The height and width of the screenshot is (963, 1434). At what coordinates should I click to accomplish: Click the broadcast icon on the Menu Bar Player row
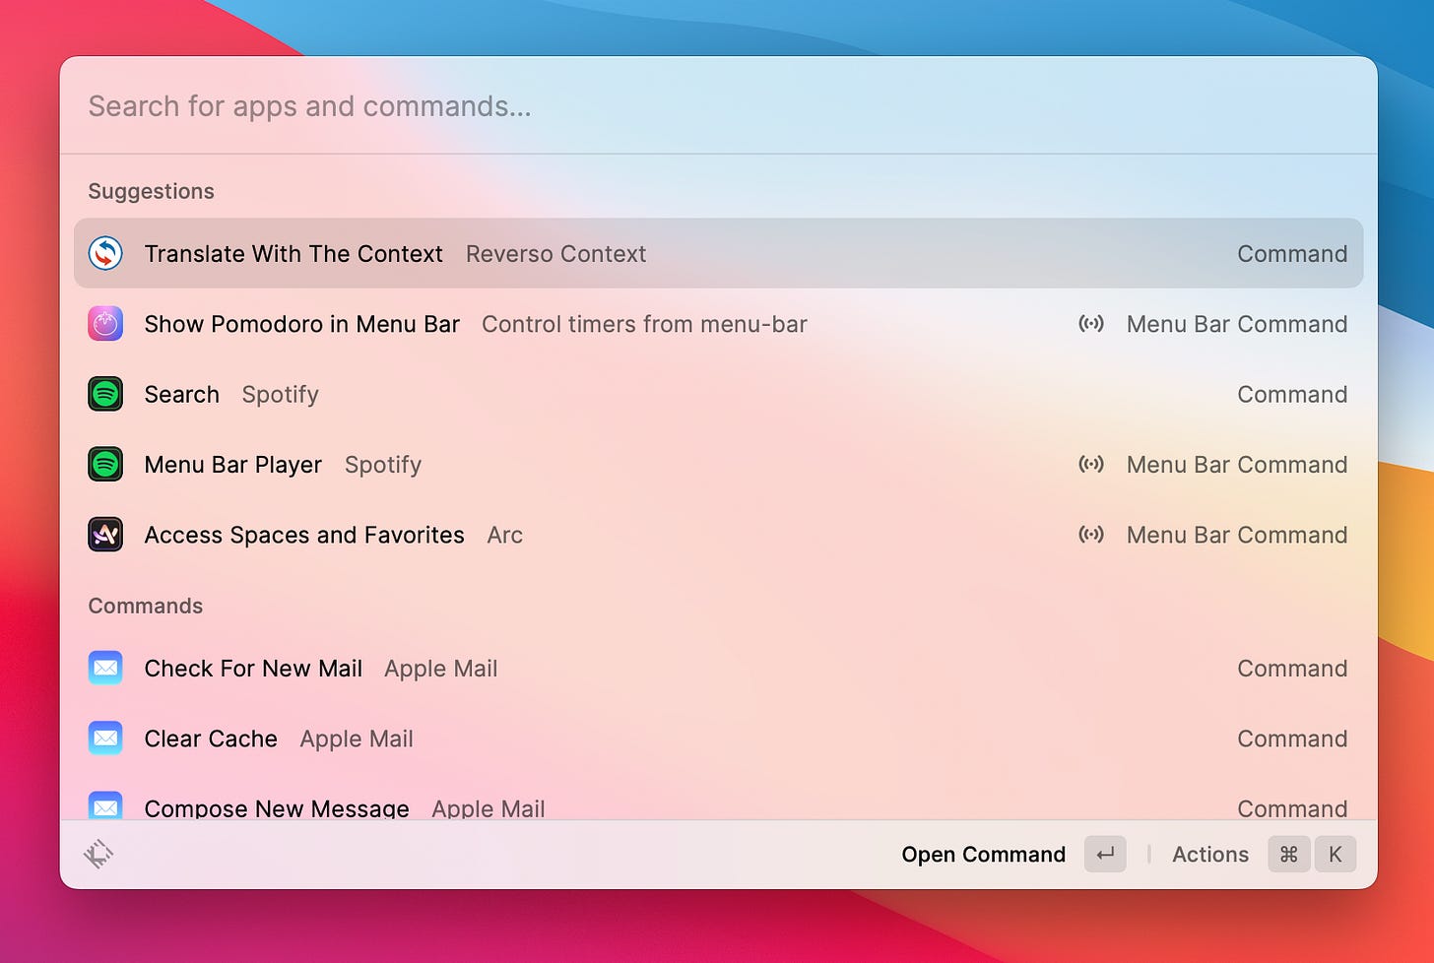1091,464
